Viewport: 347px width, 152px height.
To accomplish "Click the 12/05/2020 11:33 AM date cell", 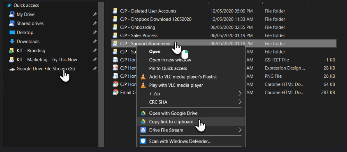I will [x=231, y=19].
